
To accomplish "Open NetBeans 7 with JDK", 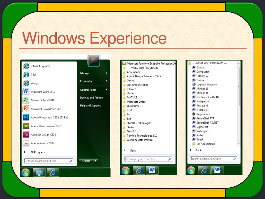I will point(206,97).
